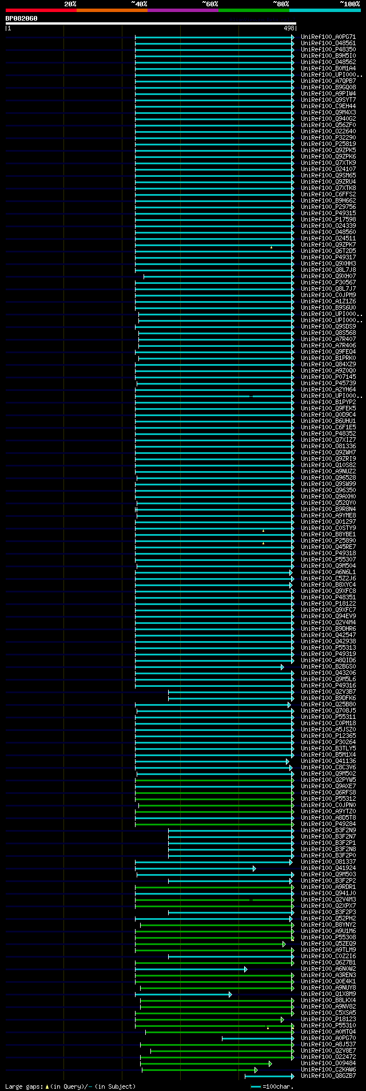The width and height of the screenshot is (366, 1091).
Task: Select the UniRef100_B9DHR6 label
Action: tap(328, 628)
